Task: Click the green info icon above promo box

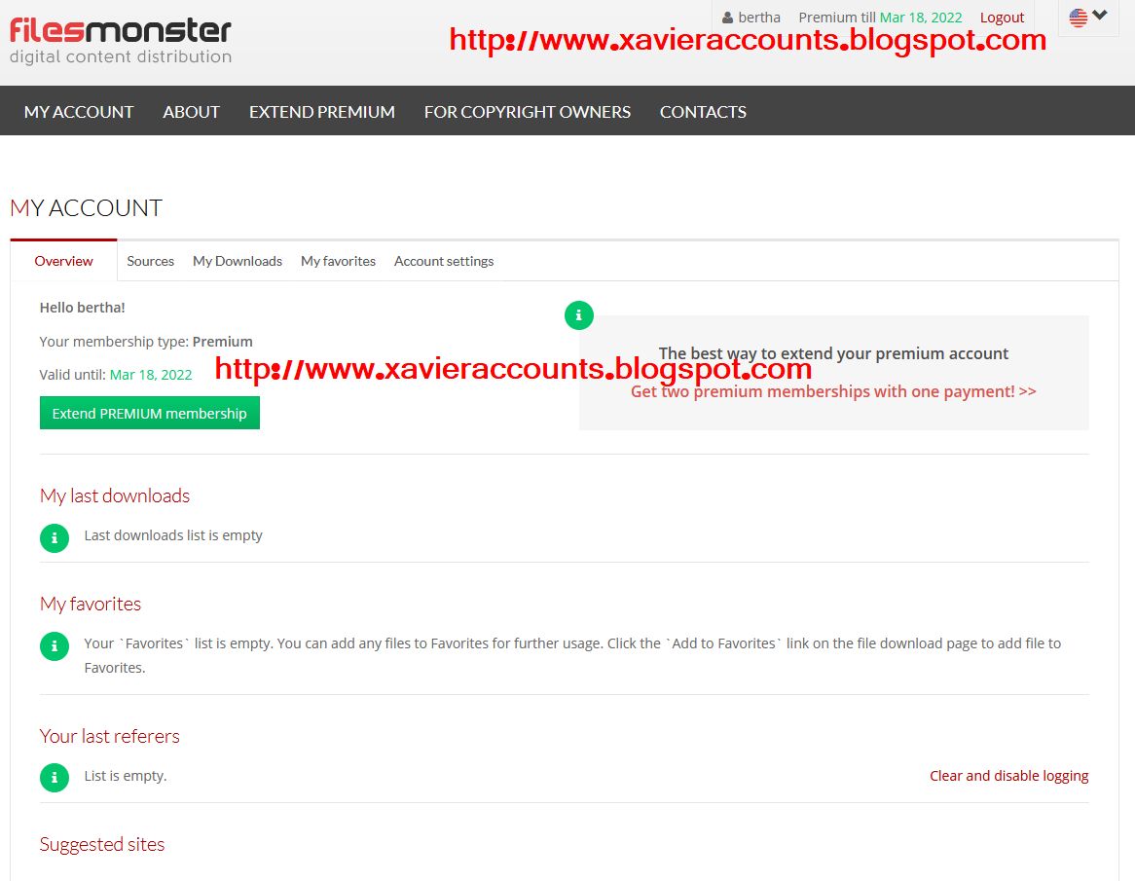Action: (x=578, y=314)
